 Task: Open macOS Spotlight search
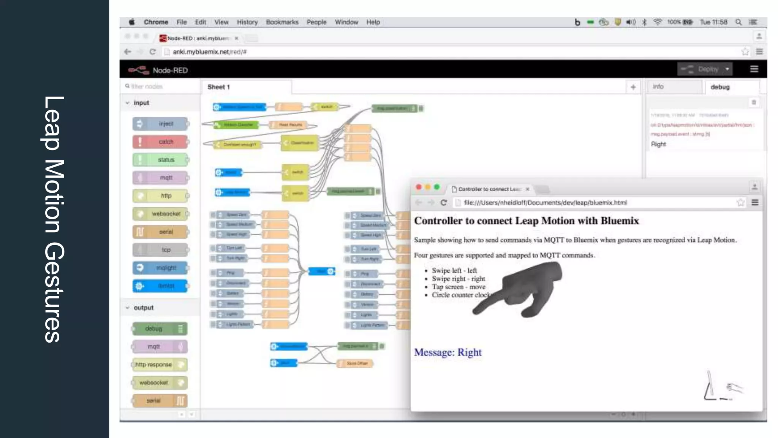click(x=738, y=22)
